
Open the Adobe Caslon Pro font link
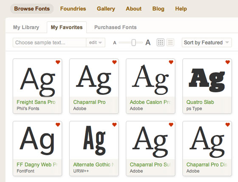click(x=150, y=102)
